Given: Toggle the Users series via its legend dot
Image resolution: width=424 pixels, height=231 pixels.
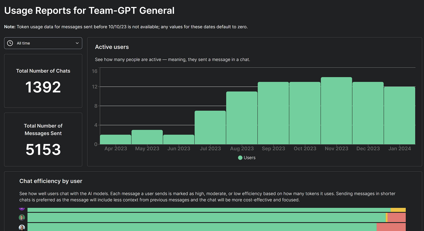Looking at the screenshot, I should 240,158.
